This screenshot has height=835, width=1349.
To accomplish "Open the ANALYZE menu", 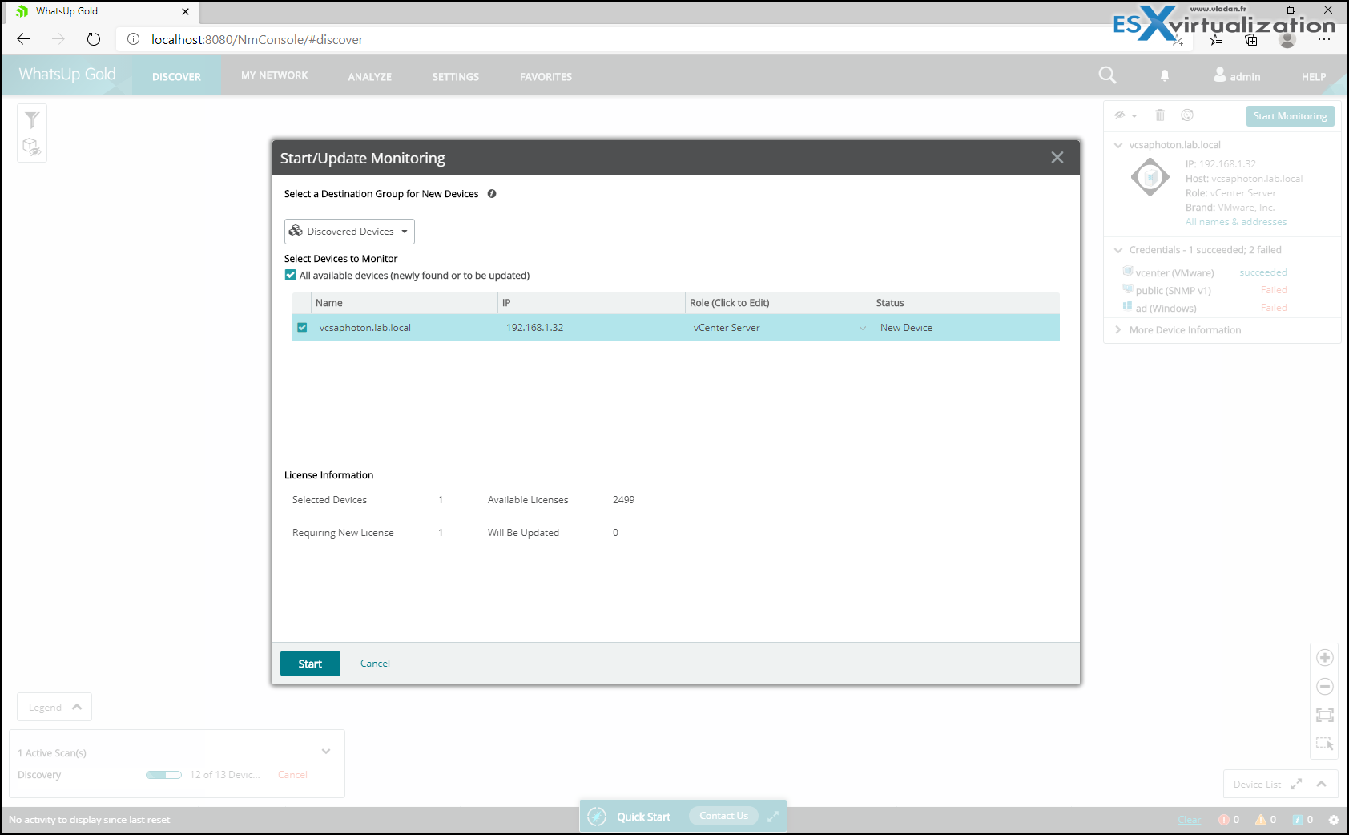I will point(370,77).
